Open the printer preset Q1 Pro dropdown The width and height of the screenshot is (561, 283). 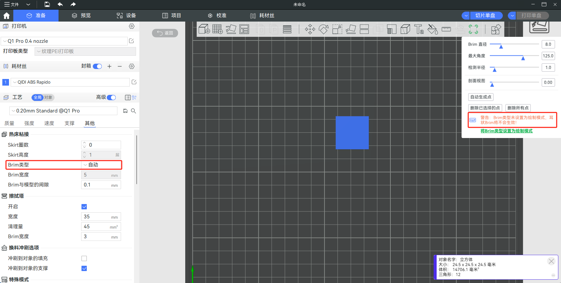coord(65,41)
